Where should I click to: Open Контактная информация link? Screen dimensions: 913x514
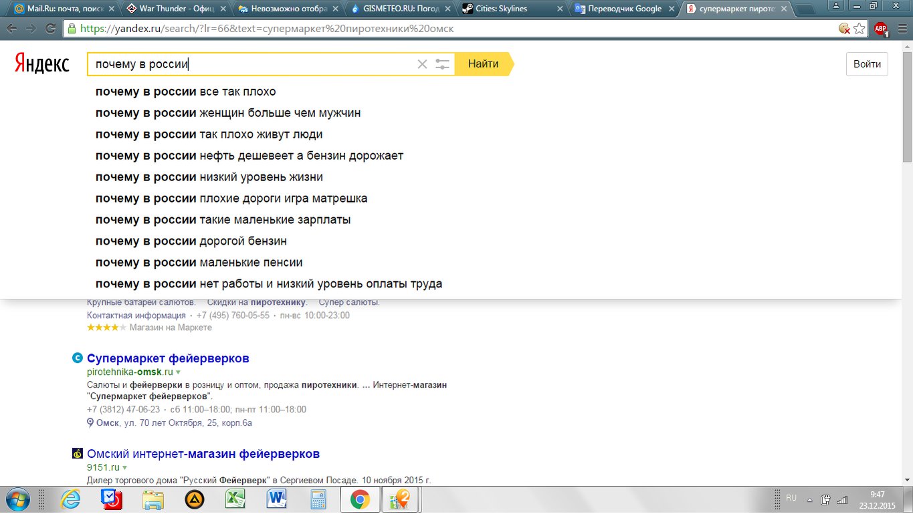[136, 315]
